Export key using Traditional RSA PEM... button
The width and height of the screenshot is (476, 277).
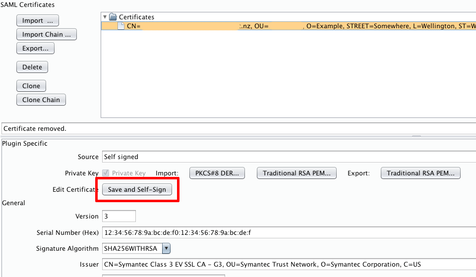420,173
